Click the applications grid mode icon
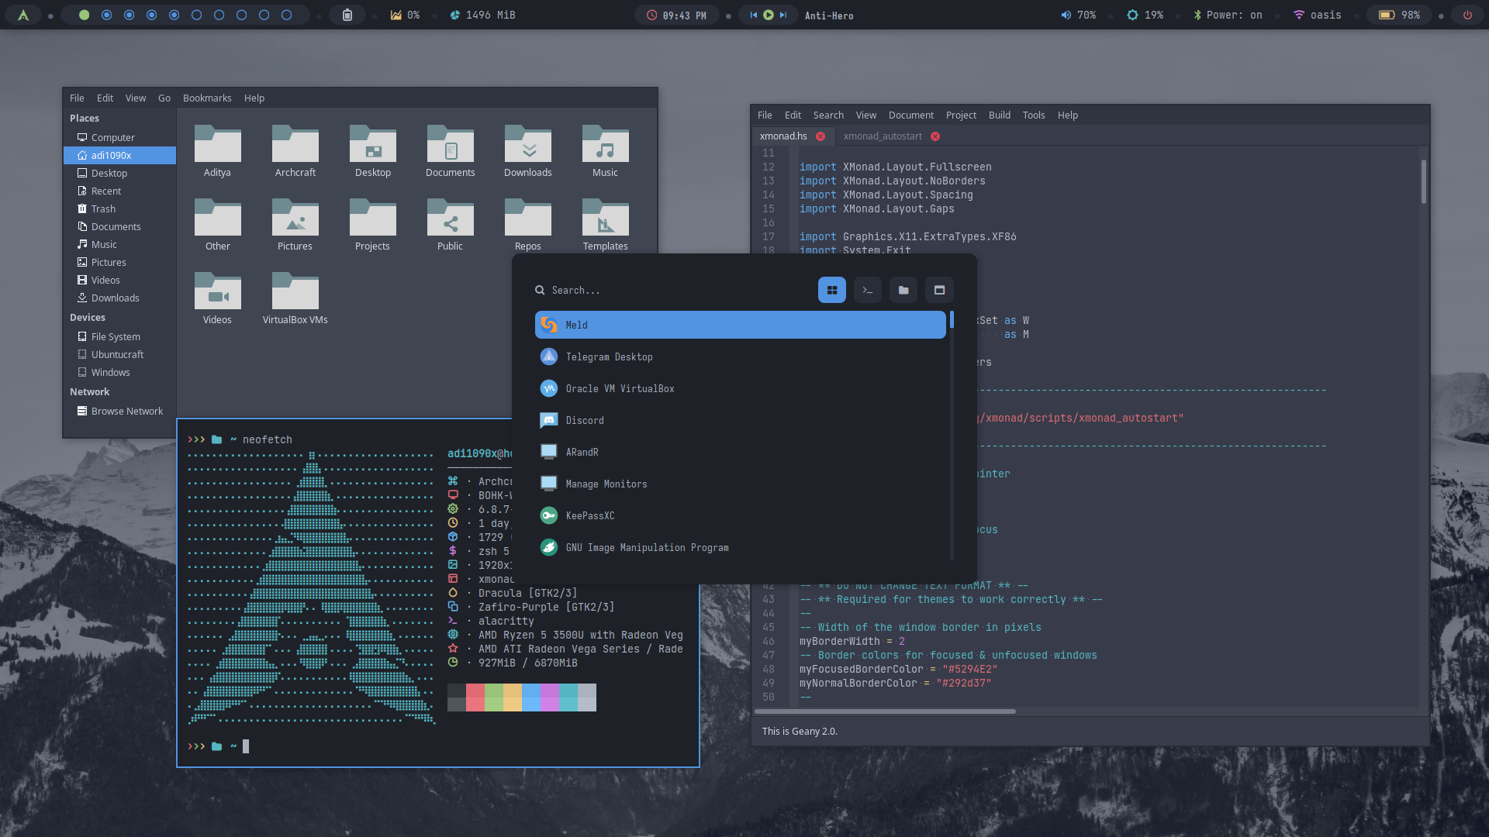This screenshot has height=837, width=1489. 831,290
